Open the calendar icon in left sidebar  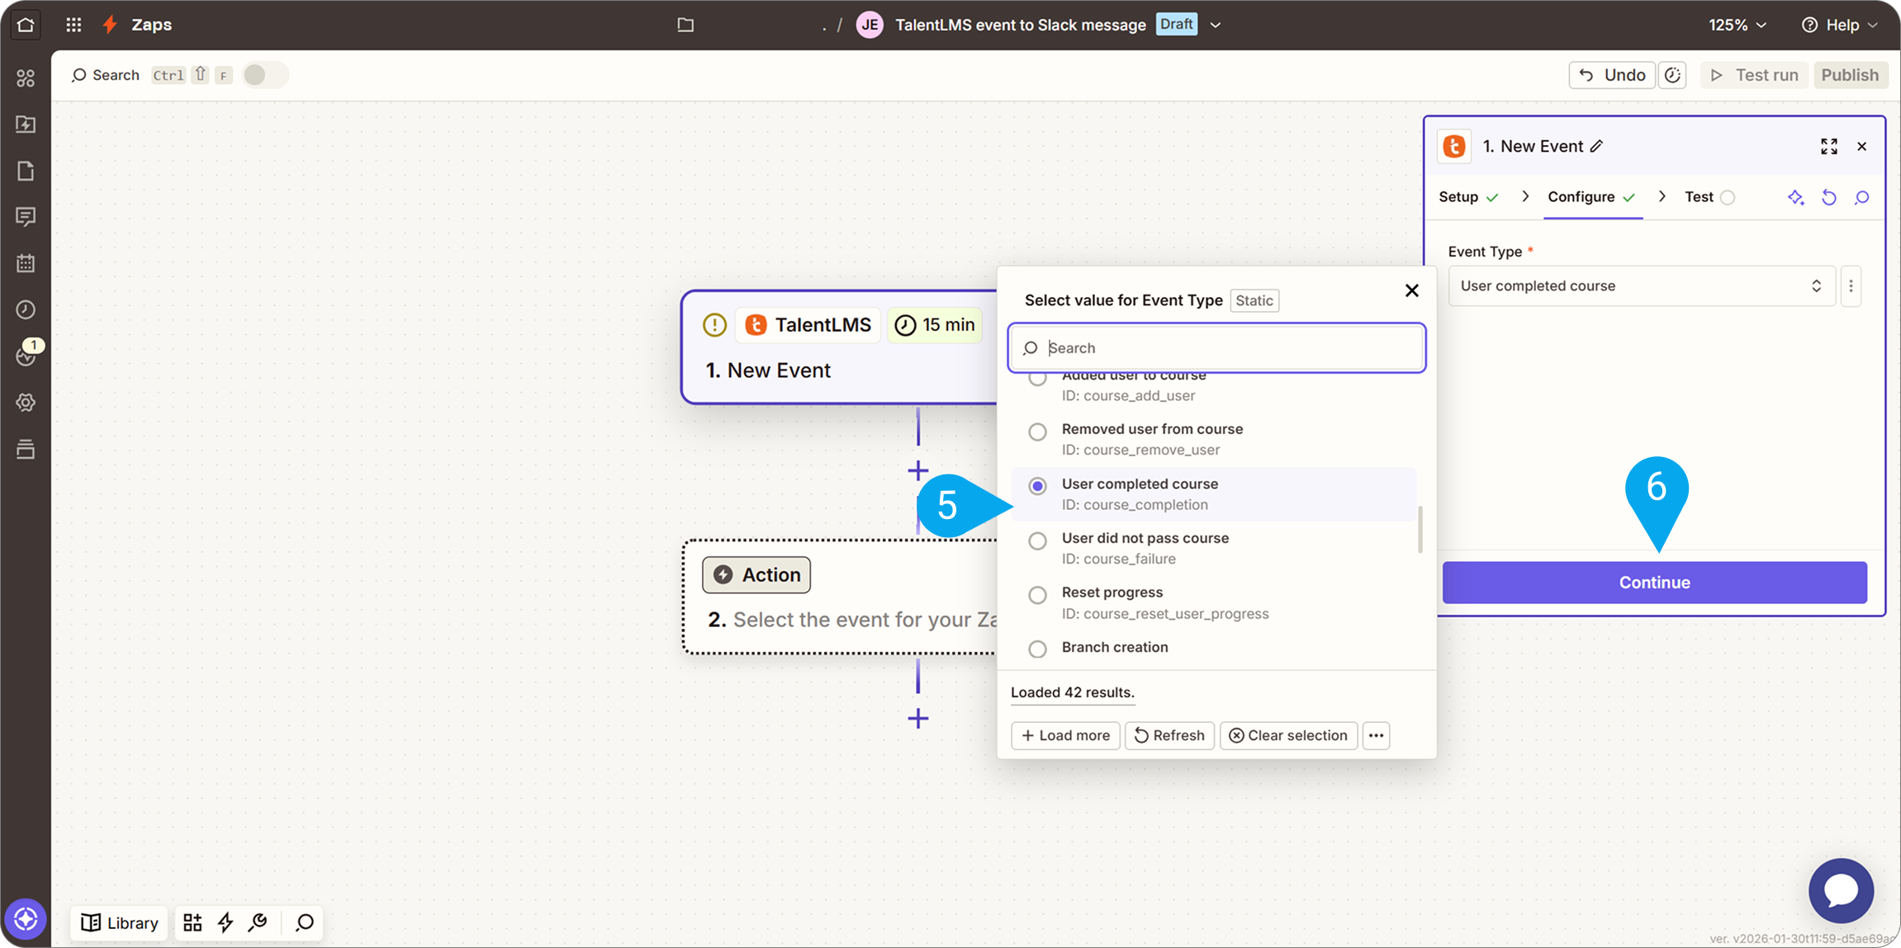26,263
